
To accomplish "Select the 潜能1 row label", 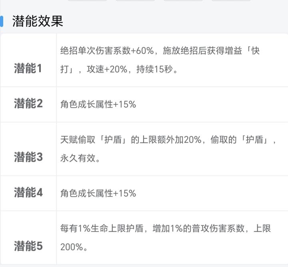I will [28, 69].
